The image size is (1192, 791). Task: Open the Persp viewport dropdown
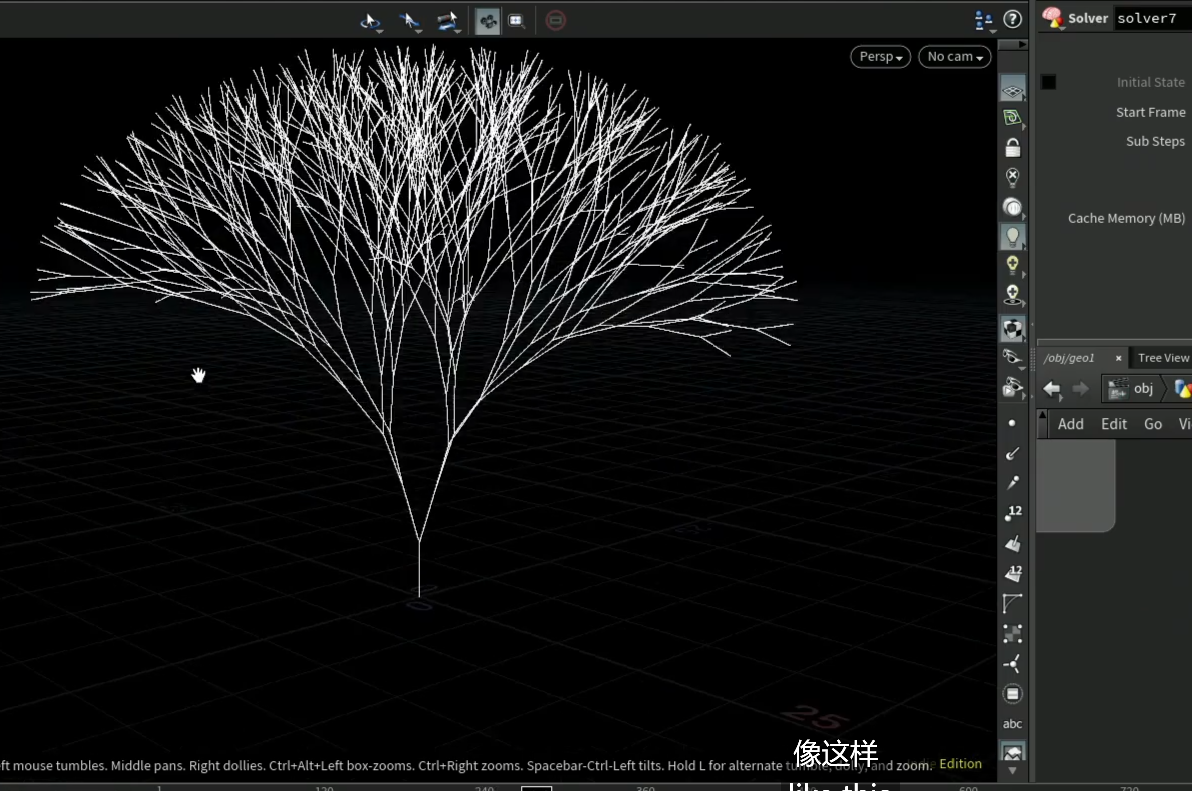click(x=880, y=57)
